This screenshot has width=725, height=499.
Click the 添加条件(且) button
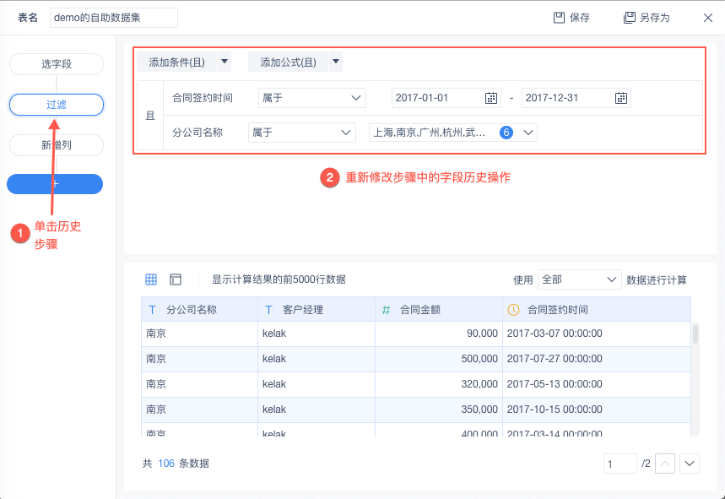click(x=176, y=62)
